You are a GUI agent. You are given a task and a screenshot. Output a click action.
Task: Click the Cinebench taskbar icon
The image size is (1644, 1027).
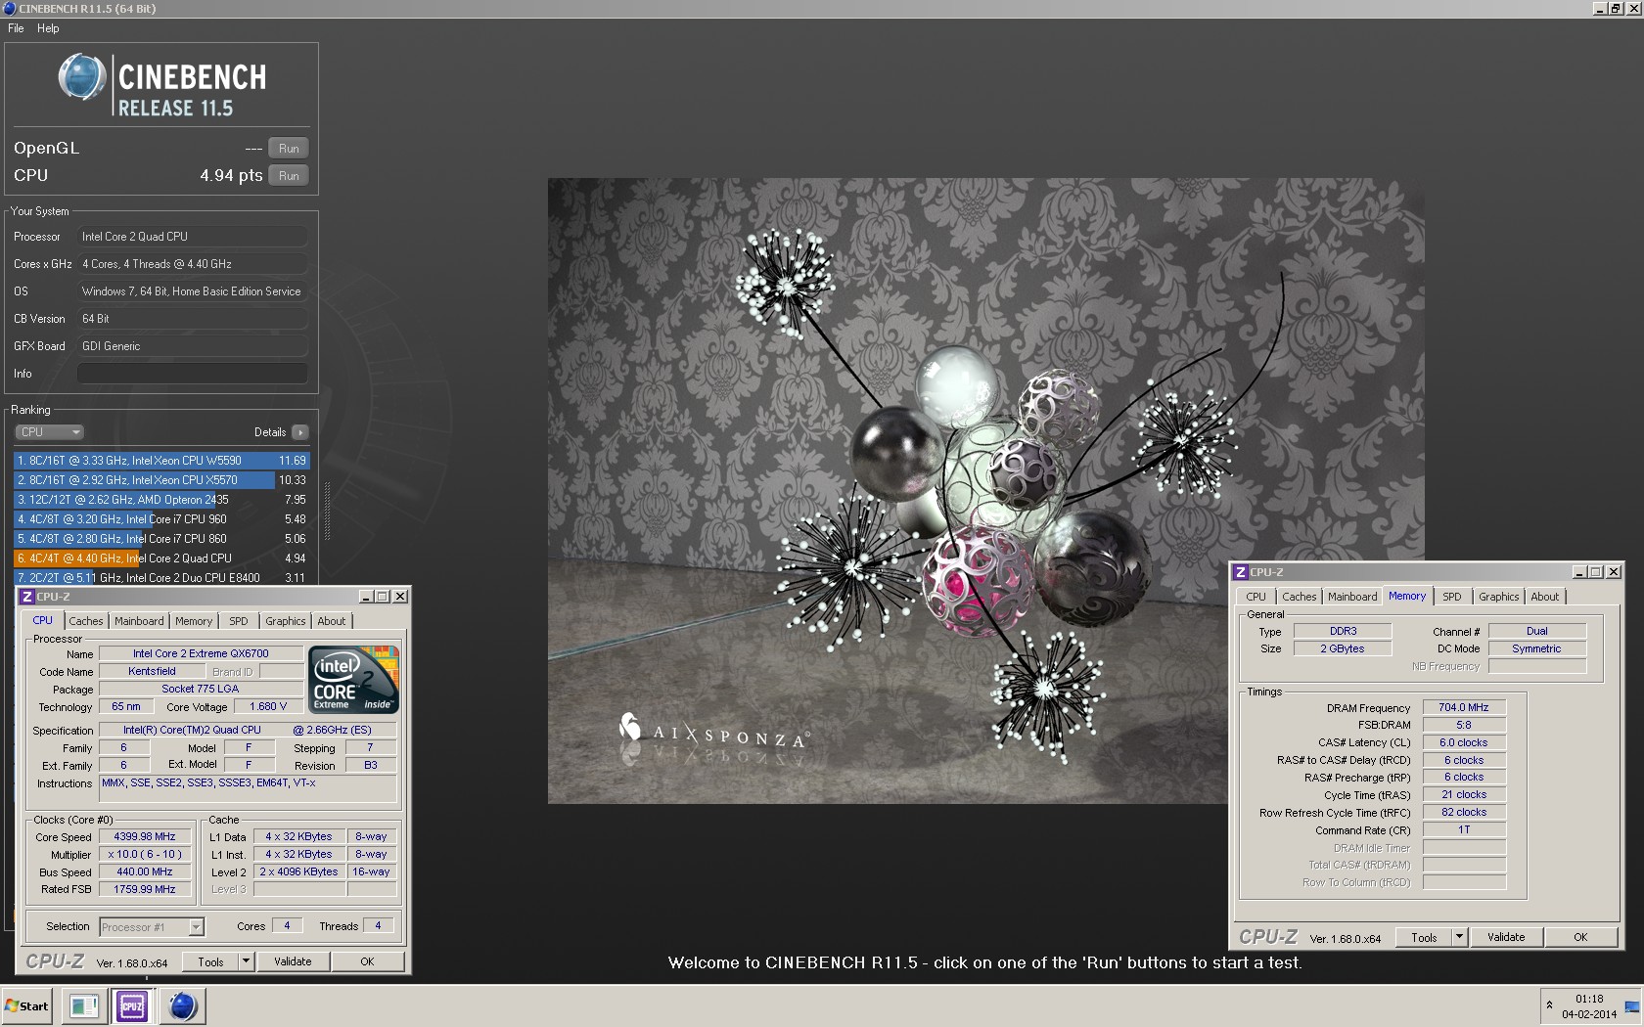[x=183, y=1006]
